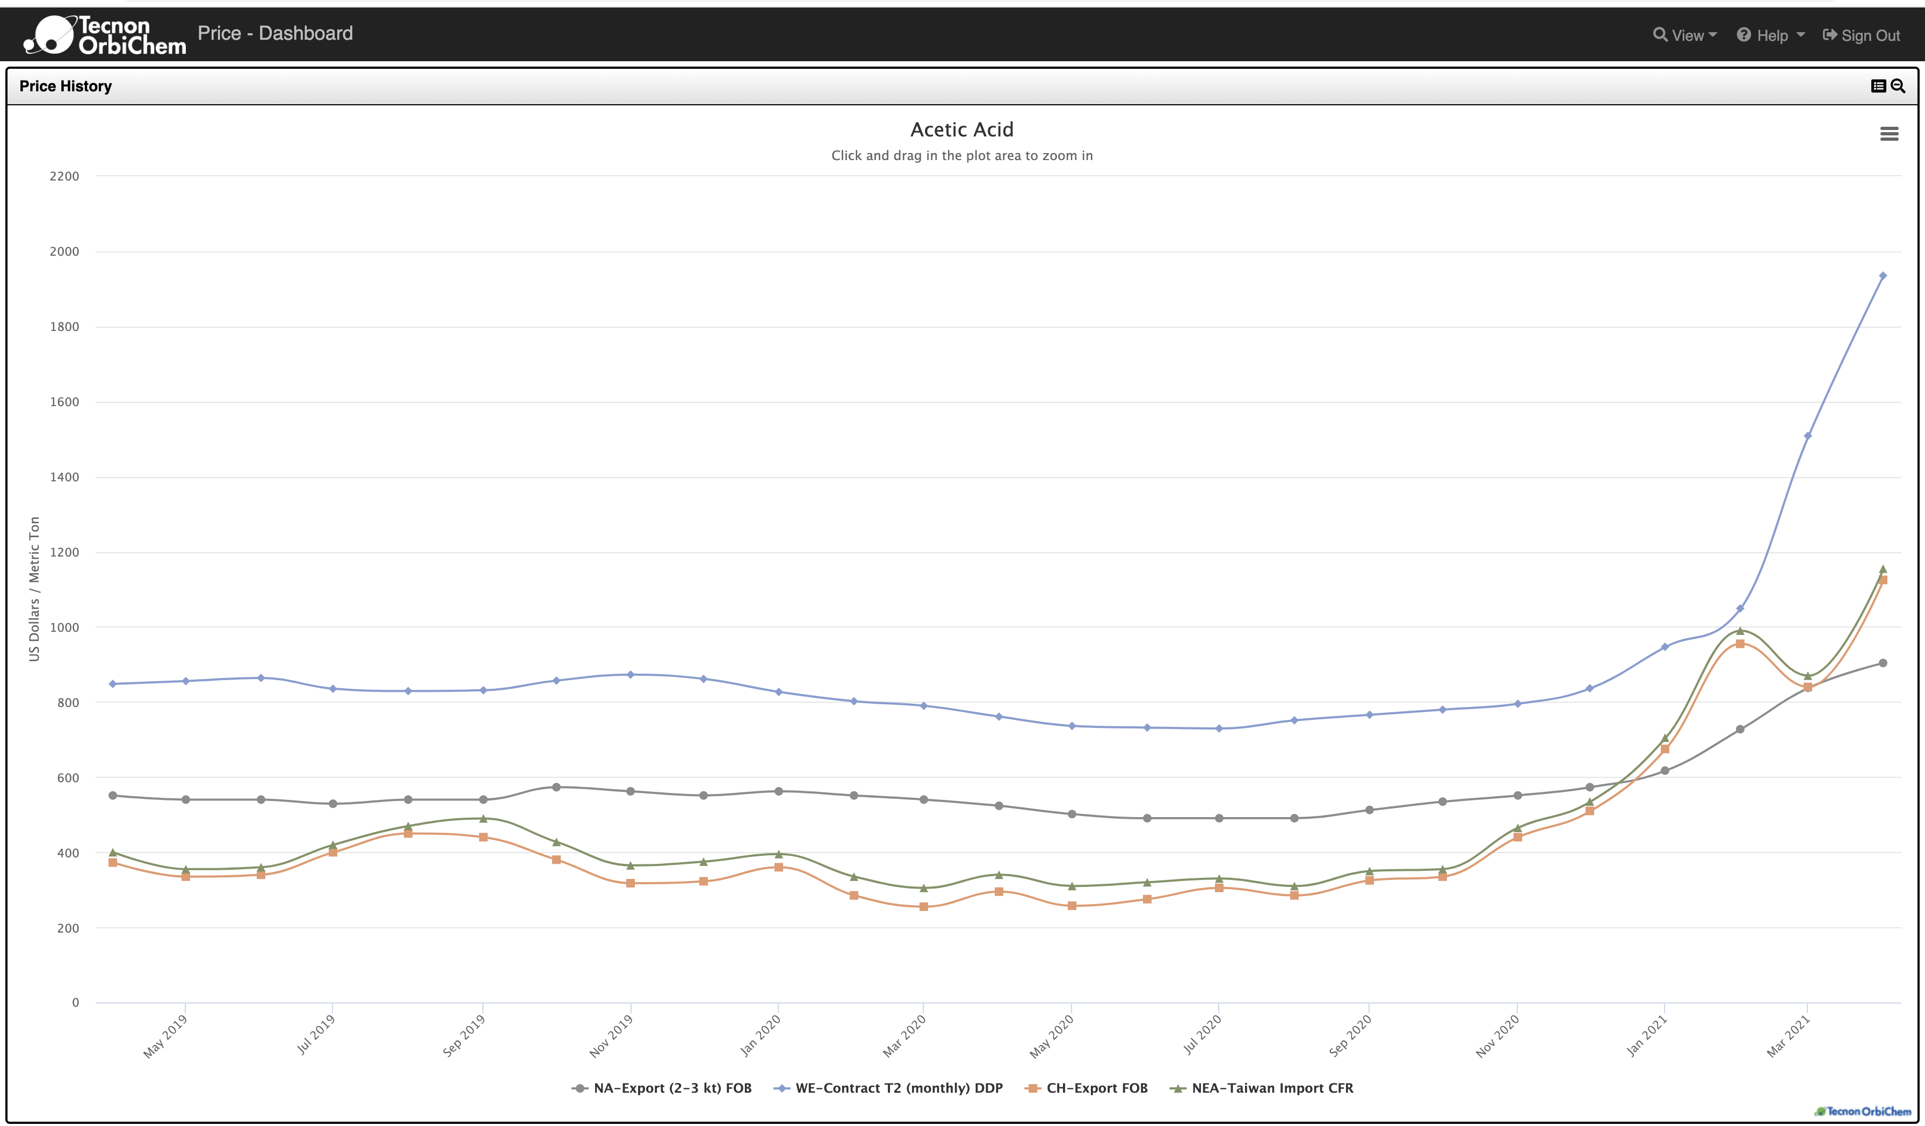This screenshot has width=1925, height=1126.
Task: Open the chart hamburger context menu
Action: pos(1889,134)
